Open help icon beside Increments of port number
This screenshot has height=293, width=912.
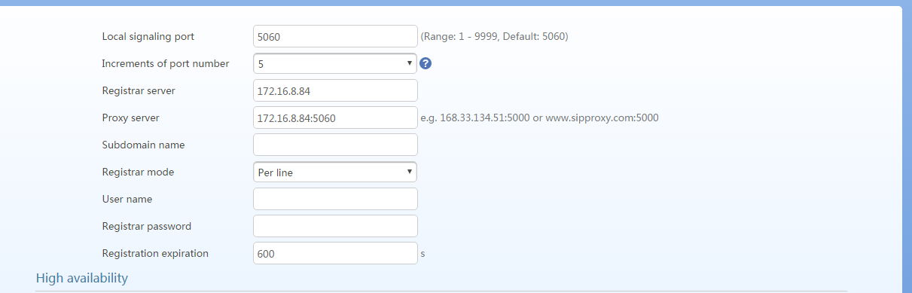[x=425, y=63]
